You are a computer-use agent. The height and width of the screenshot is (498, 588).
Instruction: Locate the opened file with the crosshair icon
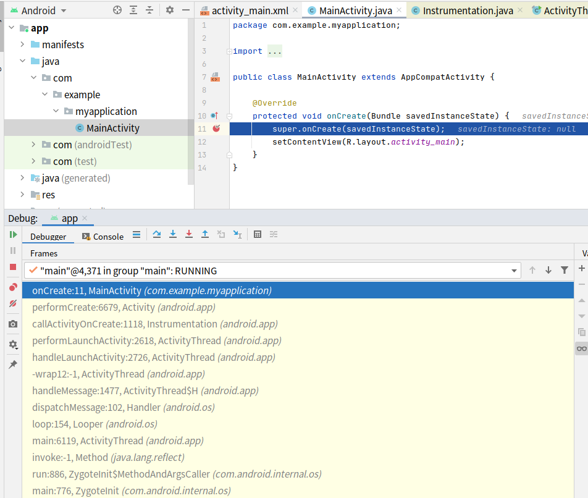(117, 11)
